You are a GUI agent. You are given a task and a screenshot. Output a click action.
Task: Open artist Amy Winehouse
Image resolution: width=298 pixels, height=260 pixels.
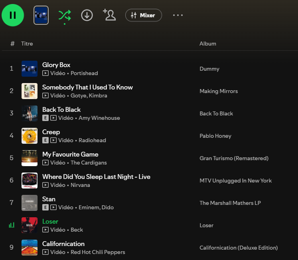(x=99, y=118)
